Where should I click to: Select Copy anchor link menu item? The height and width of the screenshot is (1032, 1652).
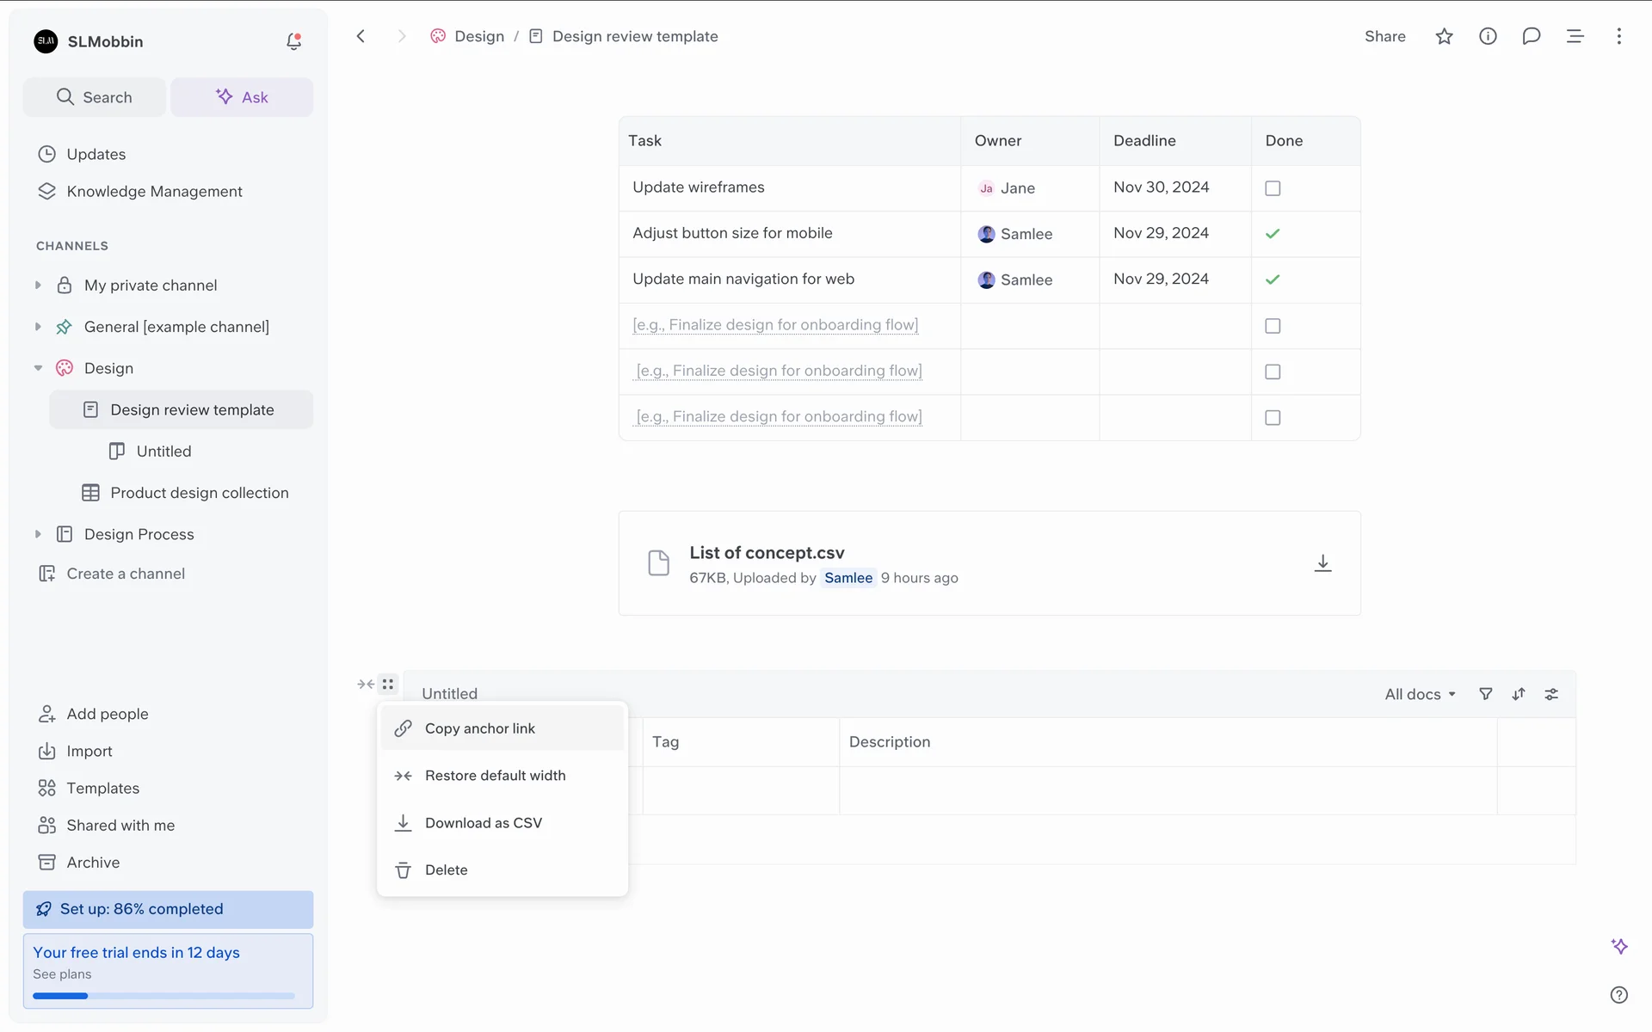tap(480, 728)
